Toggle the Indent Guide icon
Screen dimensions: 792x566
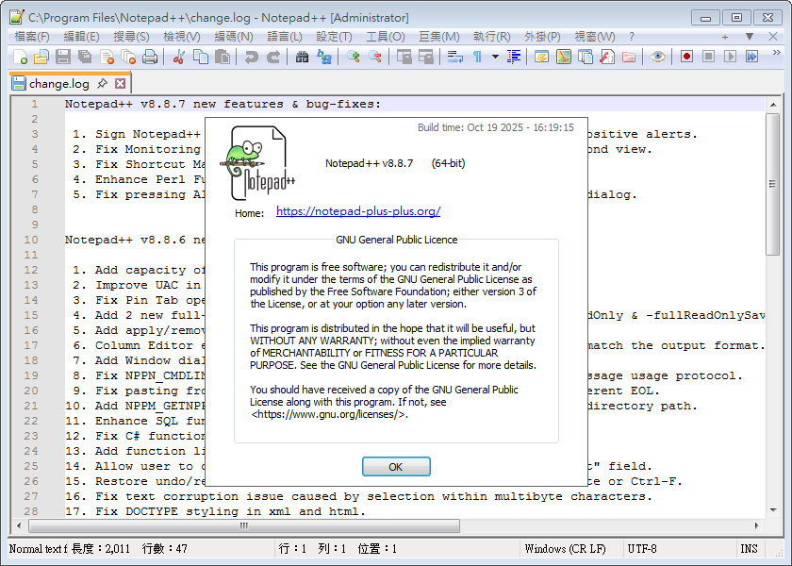click(x=514, y=57)
